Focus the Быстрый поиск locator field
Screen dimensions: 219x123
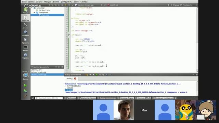coord(49,98)
